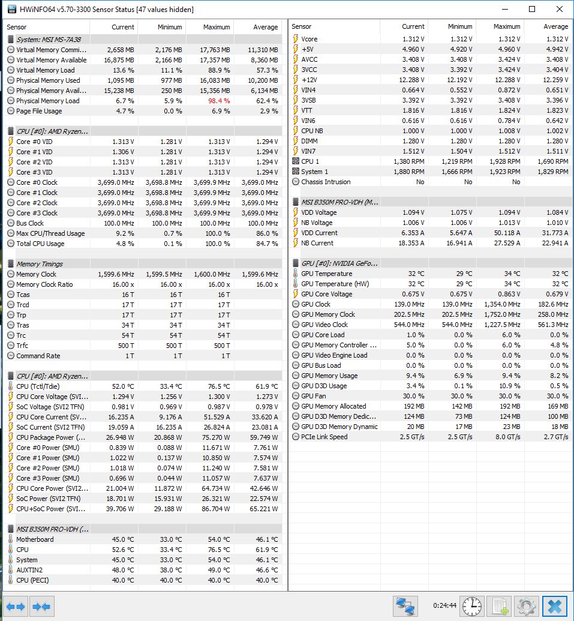
Task: Select the NB Current row
Action: click(431, 243)
